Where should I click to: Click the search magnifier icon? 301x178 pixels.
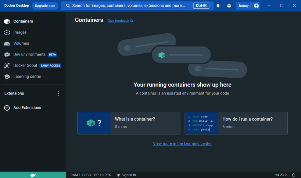point(68,6)
